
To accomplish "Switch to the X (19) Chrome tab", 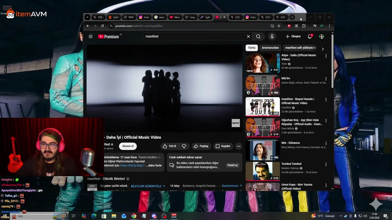I will click(x=98, y=17).
